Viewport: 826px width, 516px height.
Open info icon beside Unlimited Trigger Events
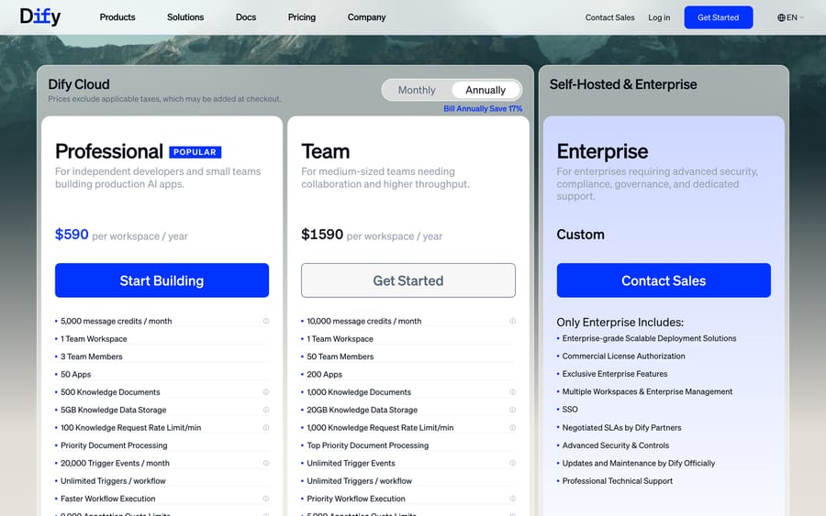512,463
